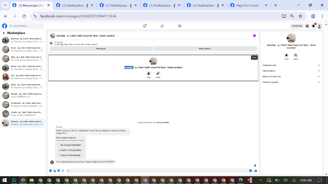
Task: Send quick response "Sorry, it's not available."
Action: coord(70,155)
